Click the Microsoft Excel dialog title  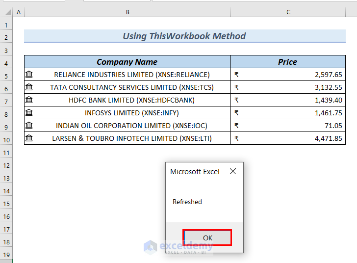pyautogui.click(x=195, y=171)
